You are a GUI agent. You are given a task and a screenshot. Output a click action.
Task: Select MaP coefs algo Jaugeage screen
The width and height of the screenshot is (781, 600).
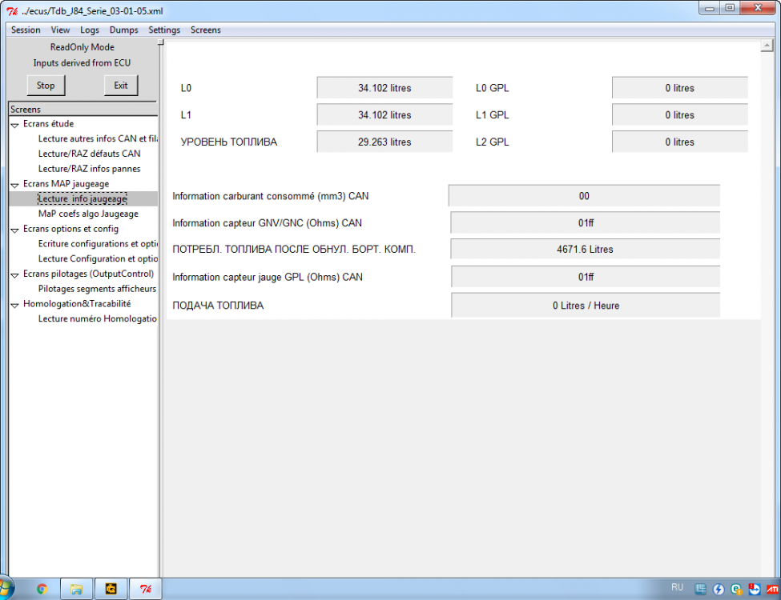pyautogui.click(x=88, y=214)
